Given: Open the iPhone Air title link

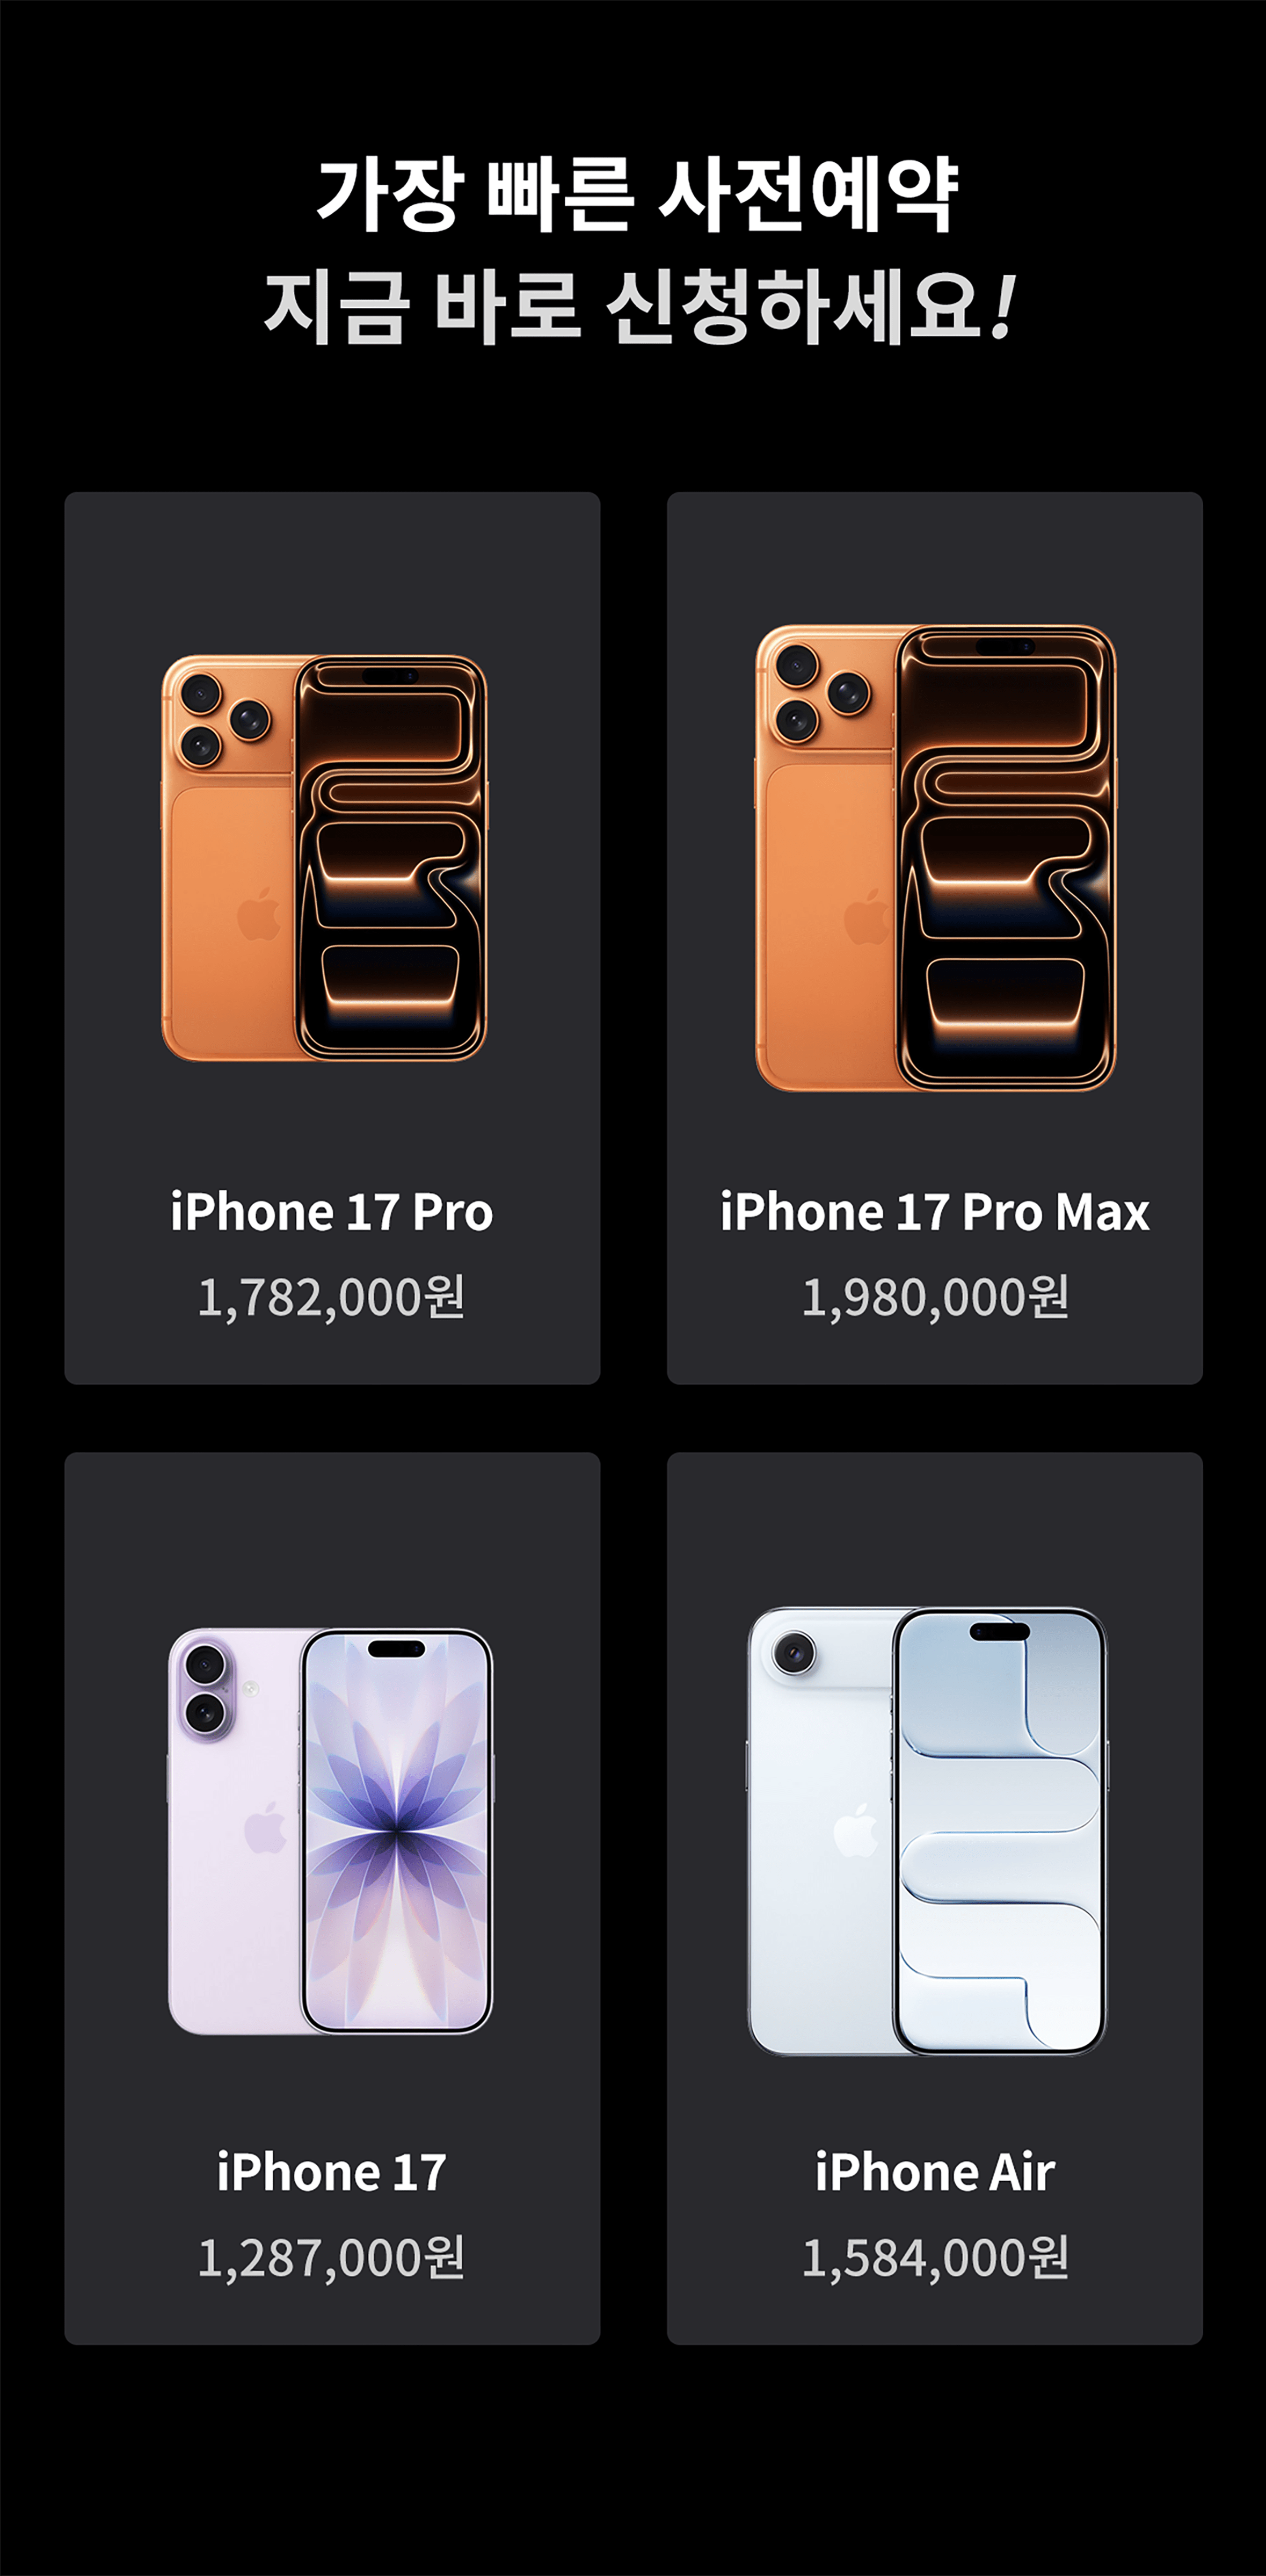Looking at the screenshot, I should click(x=935, y=2172).
